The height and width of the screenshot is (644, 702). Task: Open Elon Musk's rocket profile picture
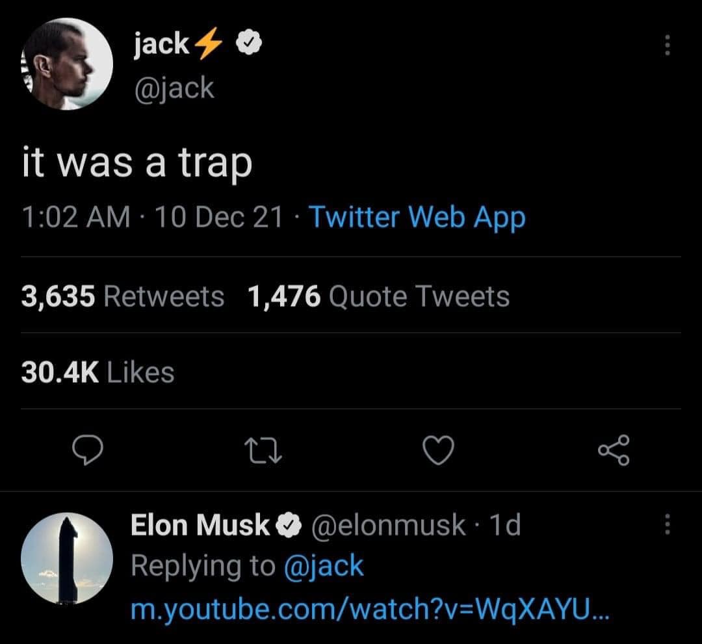pos(66,558)
